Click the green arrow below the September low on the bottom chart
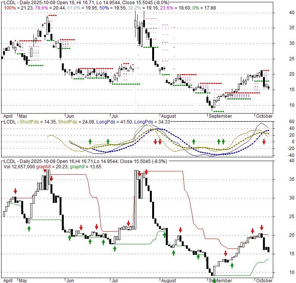Screen dimensions: 296x283 pos(214,280)
